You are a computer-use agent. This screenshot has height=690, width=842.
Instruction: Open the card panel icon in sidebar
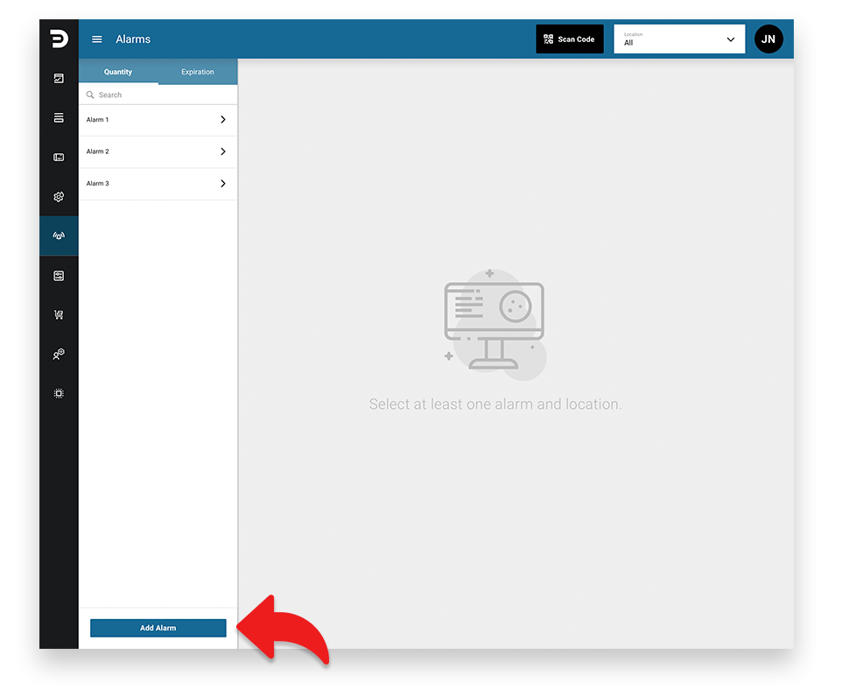tap(59, 158)
